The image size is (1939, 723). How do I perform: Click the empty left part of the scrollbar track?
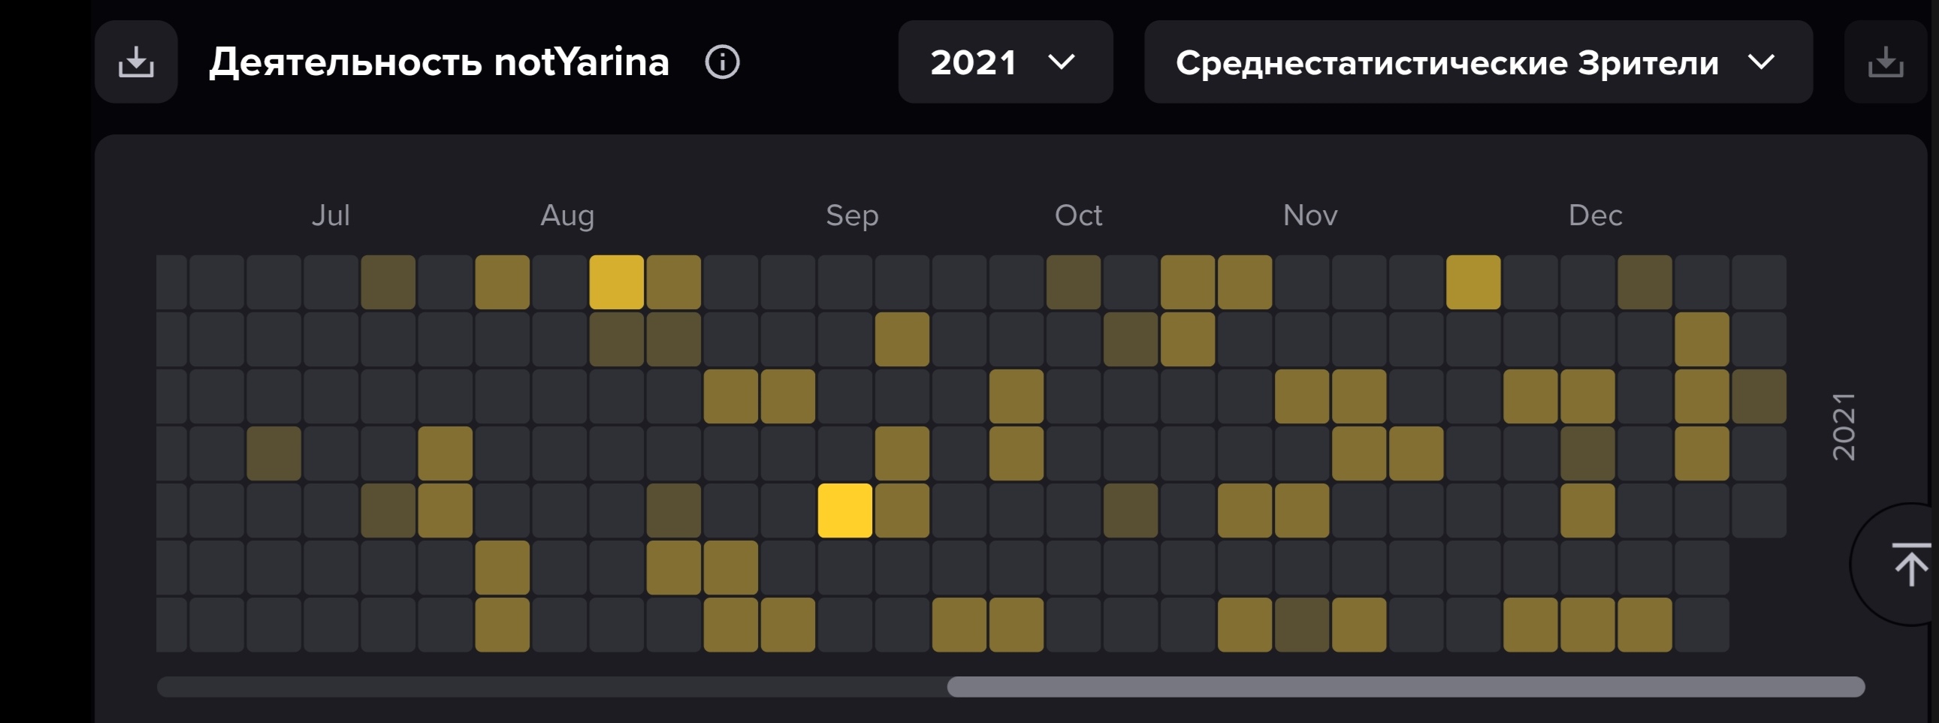[551, 686]
